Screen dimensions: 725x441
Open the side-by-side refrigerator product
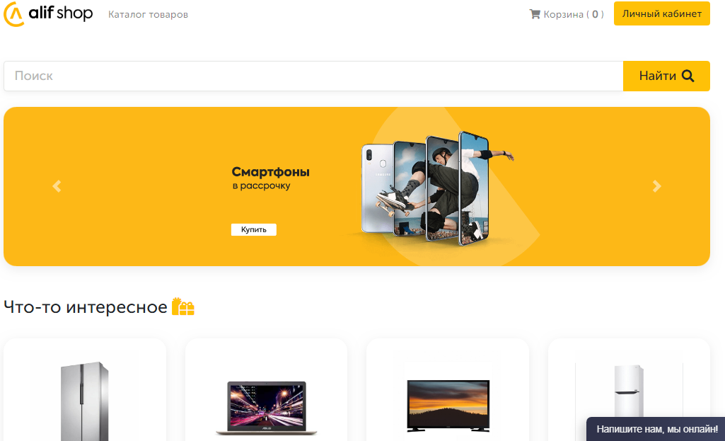click(x=85, y=390)
